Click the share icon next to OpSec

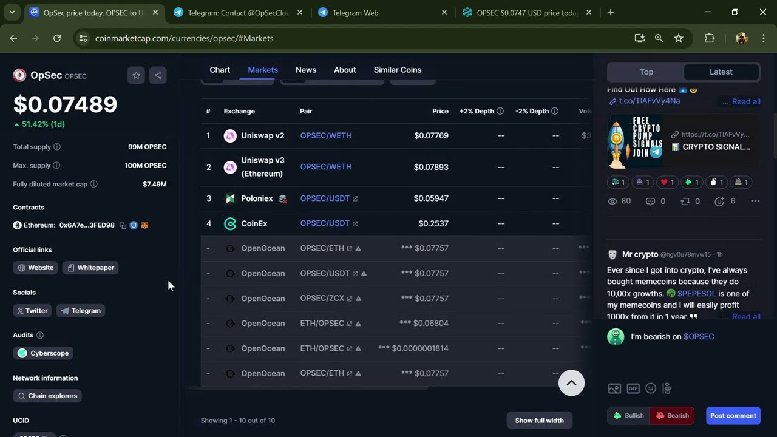click(x=158, y=75)
